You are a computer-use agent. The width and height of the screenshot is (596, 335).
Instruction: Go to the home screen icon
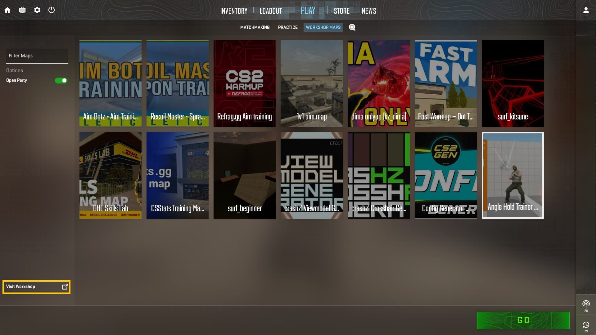tap(7, 10)
